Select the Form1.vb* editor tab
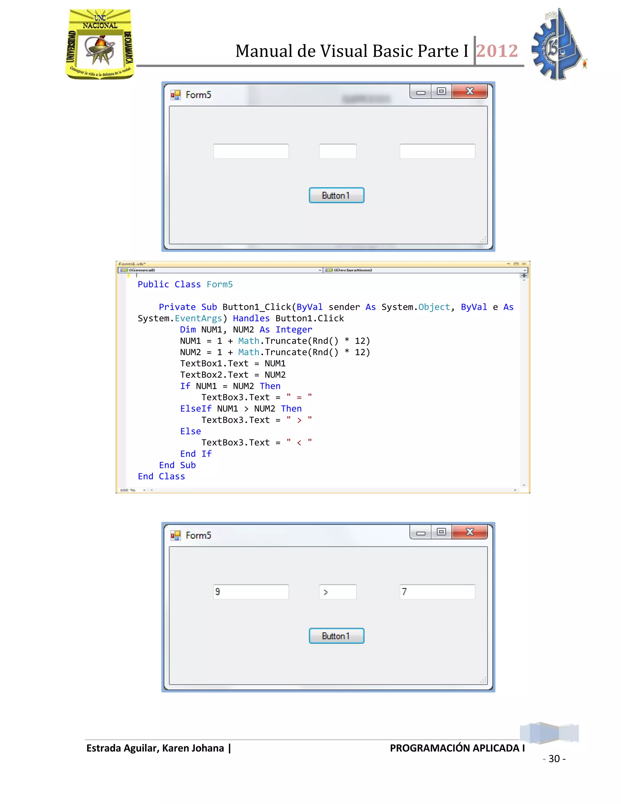This screenshot has width=621, height=804. (132, 264)
